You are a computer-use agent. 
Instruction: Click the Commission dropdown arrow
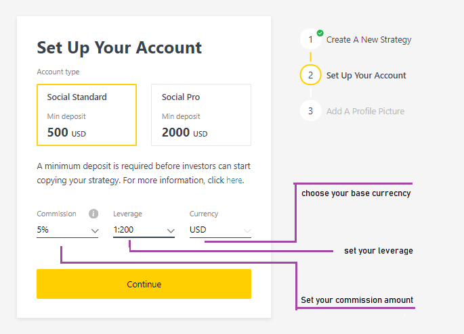point(94,231)
